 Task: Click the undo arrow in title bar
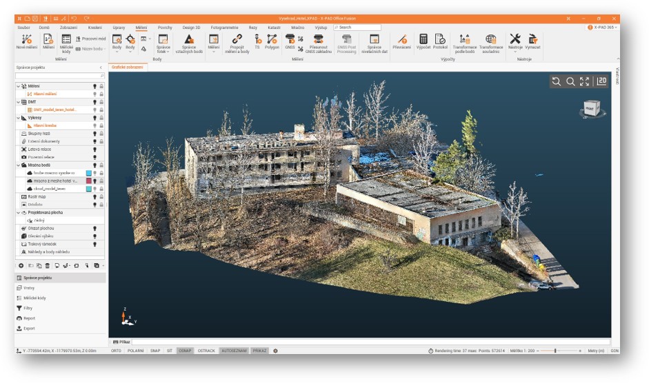74,19
